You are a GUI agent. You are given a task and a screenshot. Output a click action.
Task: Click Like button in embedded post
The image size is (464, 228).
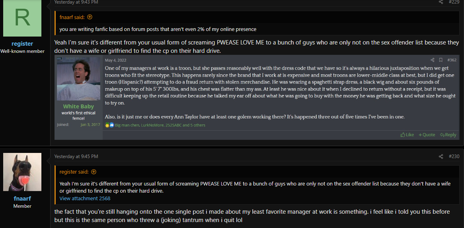[x=407, y=135]
